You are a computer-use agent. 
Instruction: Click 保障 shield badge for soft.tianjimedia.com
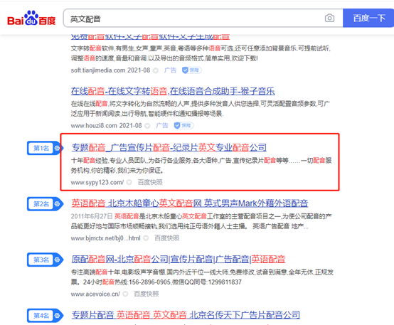point(192,70)
